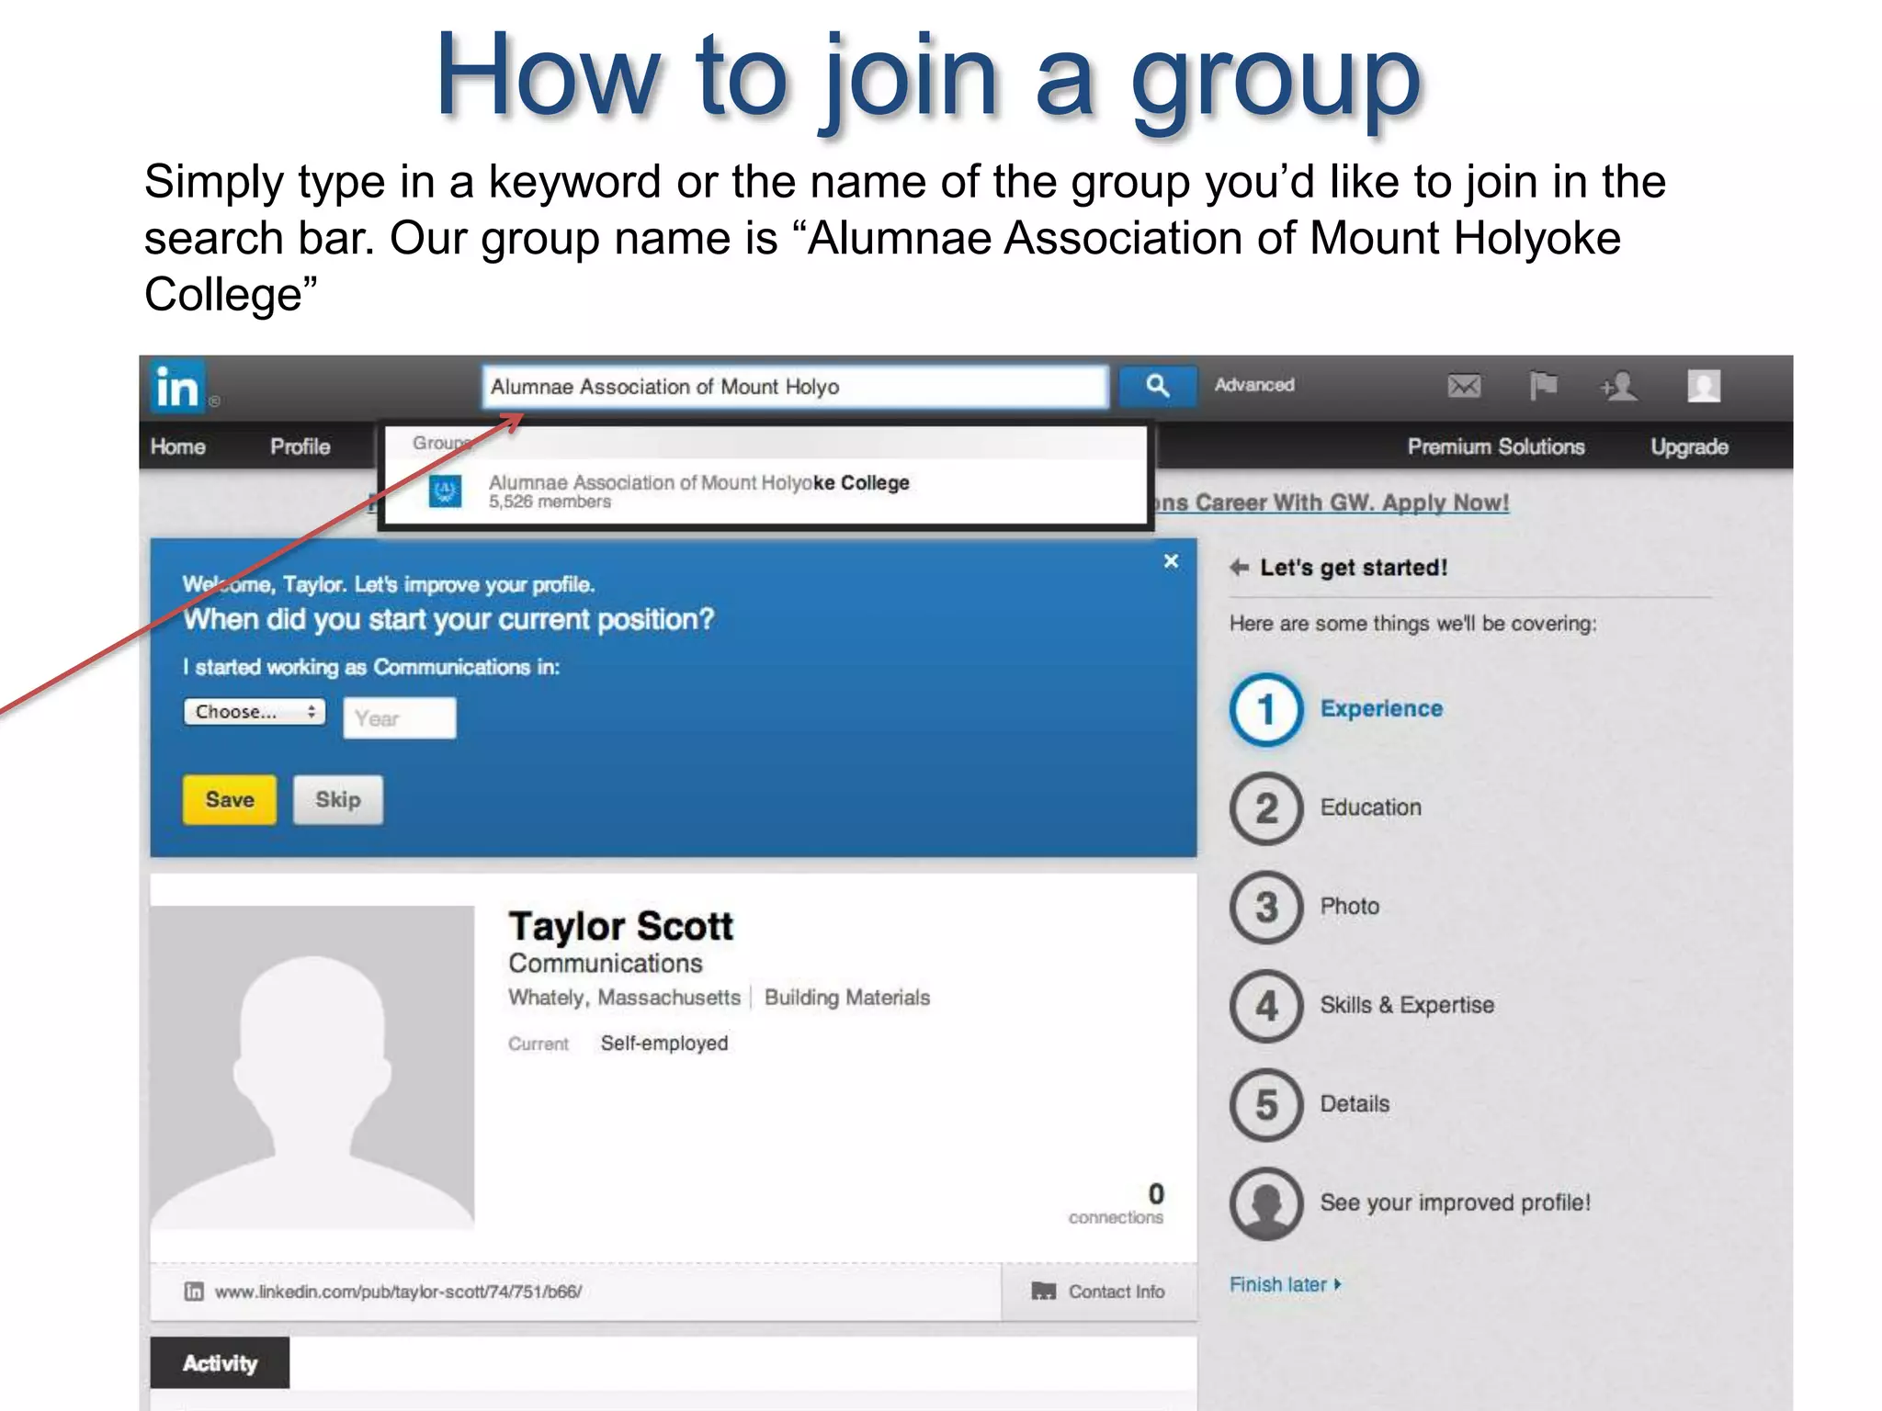Open the Home menu
This screenshot has width=1882, height=1411.
pyautogui.click(x=178, y=446)
